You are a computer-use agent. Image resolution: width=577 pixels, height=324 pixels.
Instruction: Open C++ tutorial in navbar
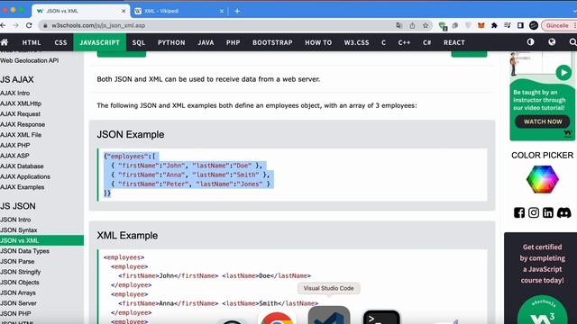[x=404, y=42]
